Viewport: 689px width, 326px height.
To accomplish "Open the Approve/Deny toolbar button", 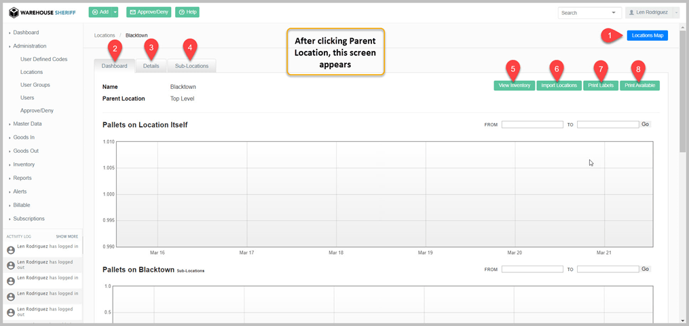I will (148, 12).
